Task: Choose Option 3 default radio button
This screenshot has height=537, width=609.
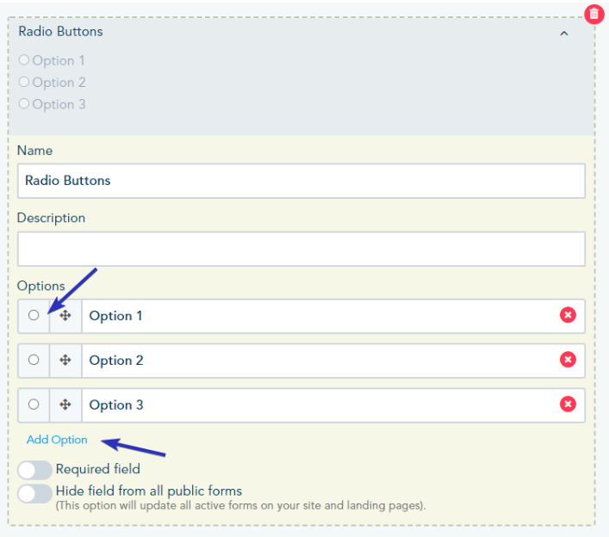Action: pyautogui.click(x=34, y=404)
